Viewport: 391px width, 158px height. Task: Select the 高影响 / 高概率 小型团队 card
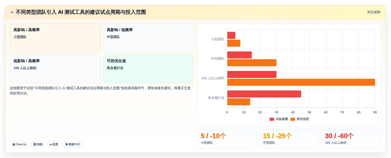point(55,38)
